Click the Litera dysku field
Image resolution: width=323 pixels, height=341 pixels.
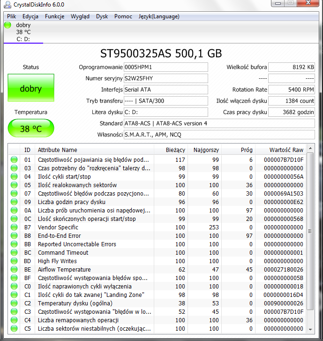[x=166, y=112]
